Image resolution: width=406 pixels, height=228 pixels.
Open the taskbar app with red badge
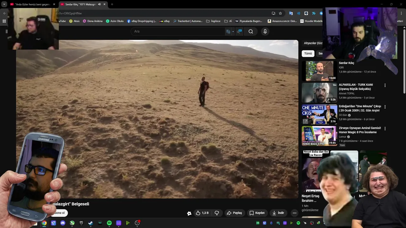tap(137, 223)
